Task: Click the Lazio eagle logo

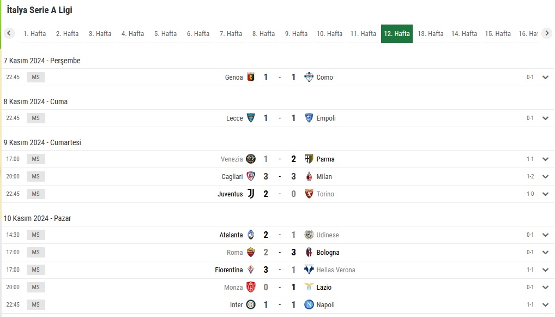Action: tap(309, 287)
